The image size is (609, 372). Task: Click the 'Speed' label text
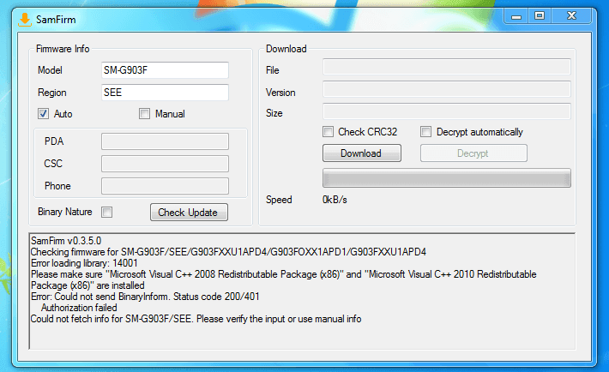(x=279, y=200)
